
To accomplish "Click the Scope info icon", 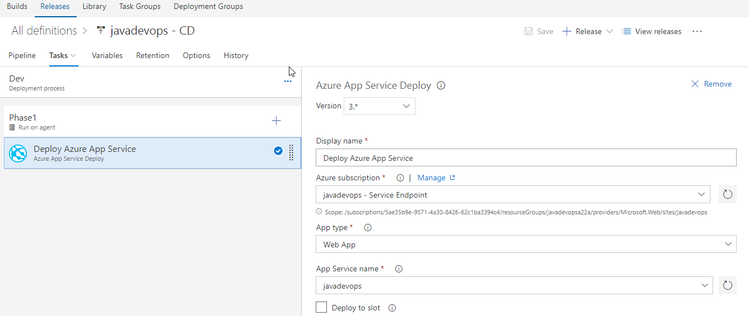I will coord(319,212).
